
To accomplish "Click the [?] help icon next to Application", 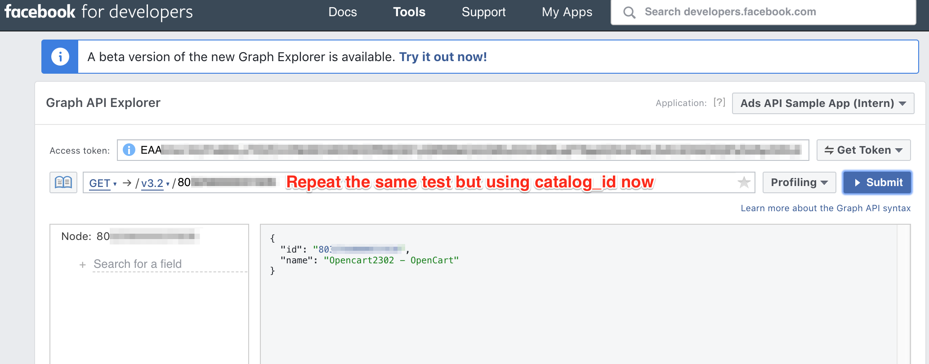I will [x=719, y=102].
